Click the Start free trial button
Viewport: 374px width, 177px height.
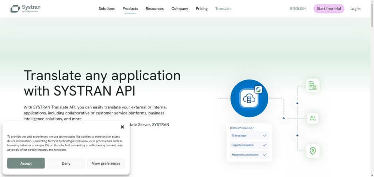[x=329, y=8]
